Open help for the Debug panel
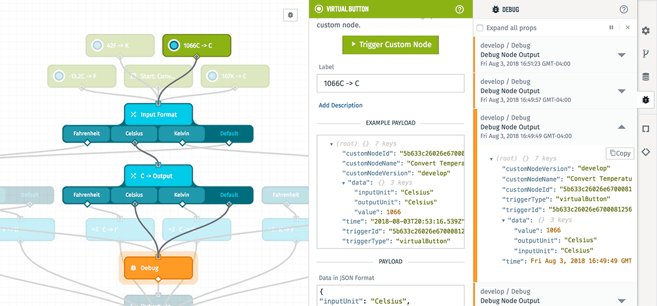Image resolution: width=657 pixels, height=306 pixels. (624, 9)
